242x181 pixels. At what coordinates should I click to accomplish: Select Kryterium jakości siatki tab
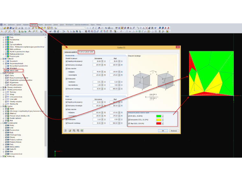(x=86, y=52)
